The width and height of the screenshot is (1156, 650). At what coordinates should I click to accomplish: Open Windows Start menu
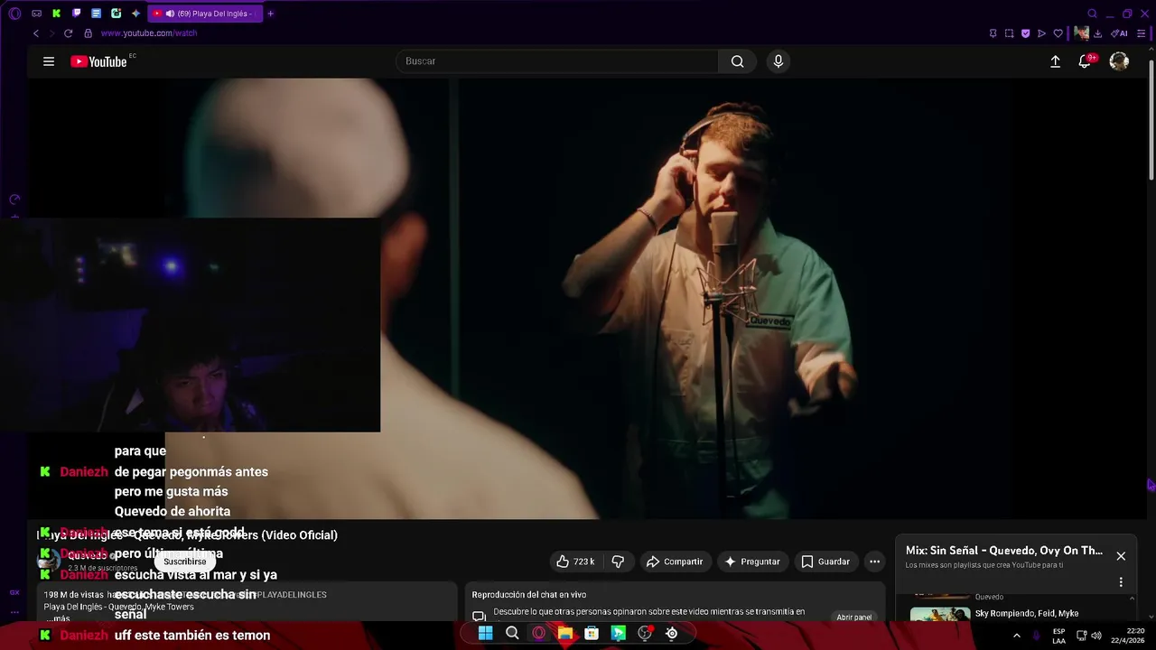tap(485, 633)
